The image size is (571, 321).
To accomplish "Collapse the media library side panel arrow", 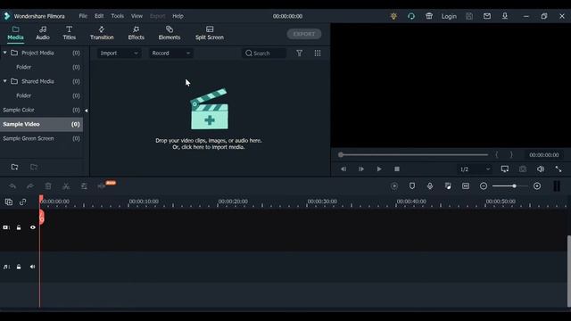I will tap(87, 111).
